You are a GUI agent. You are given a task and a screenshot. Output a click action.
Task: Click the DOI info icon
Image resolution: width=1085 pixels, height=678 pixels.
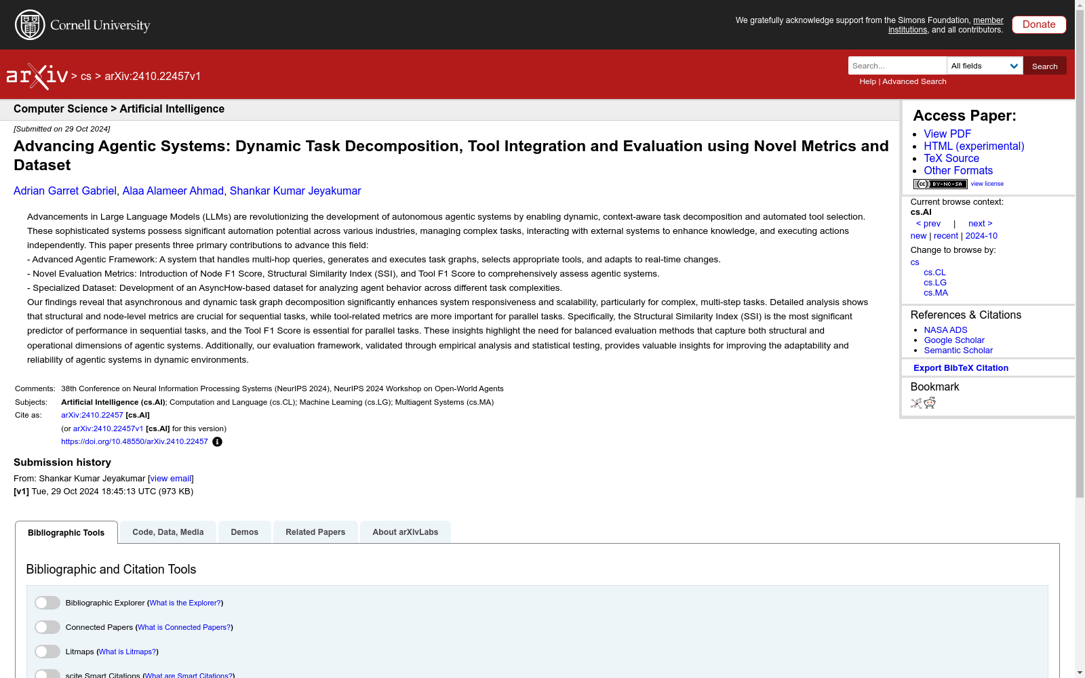(x=217, y=442)
